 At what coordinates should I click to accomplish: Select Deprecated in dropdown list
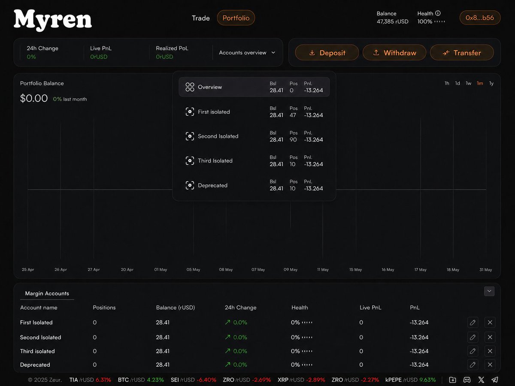pos(254,185)
